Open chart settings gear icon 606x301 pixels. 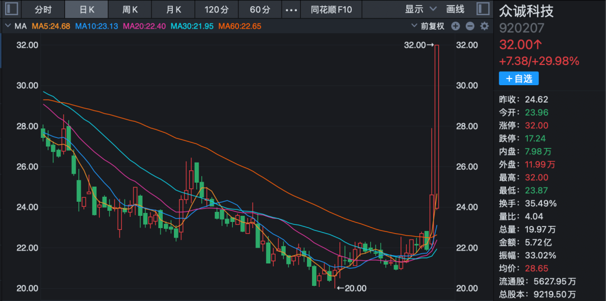pos(484,26)
